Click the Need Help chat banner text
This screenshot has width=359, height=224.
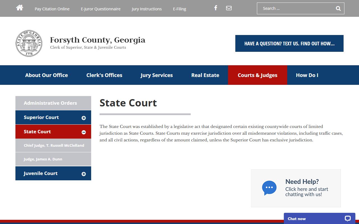coord(307,188)
